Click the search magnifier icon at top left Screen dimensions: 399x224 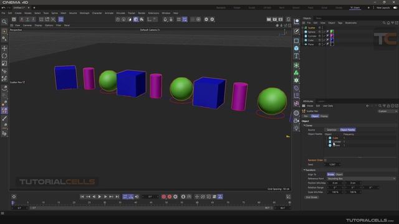(x=4, y=22)
